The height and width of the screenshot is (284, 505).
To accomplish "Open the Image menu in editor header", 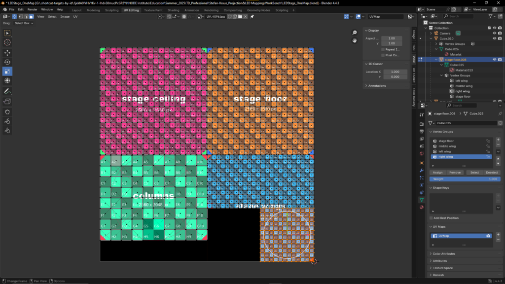I will [65, 16].
